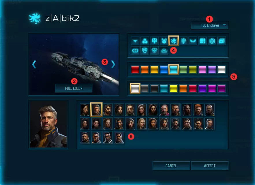Select the orange-haired bearded man portrait

tap(198, 110)
